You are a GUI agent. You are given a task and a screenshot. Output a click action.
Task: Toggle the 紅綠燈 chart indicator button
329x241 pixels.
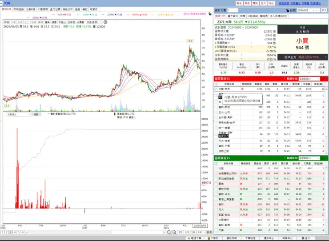pos(71,22)
